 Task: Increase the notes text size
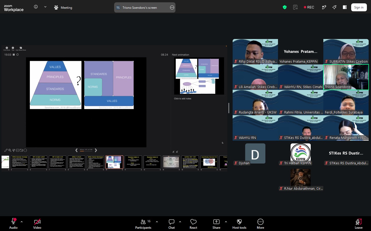[173, 152]
